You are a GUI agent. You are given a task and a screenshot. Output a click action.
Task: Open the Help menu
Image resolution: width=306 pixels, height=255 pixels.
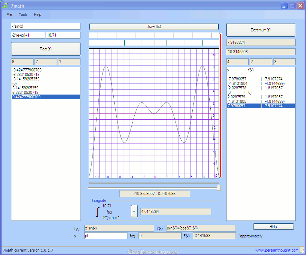pyautogui.click(x=37, y=14)
